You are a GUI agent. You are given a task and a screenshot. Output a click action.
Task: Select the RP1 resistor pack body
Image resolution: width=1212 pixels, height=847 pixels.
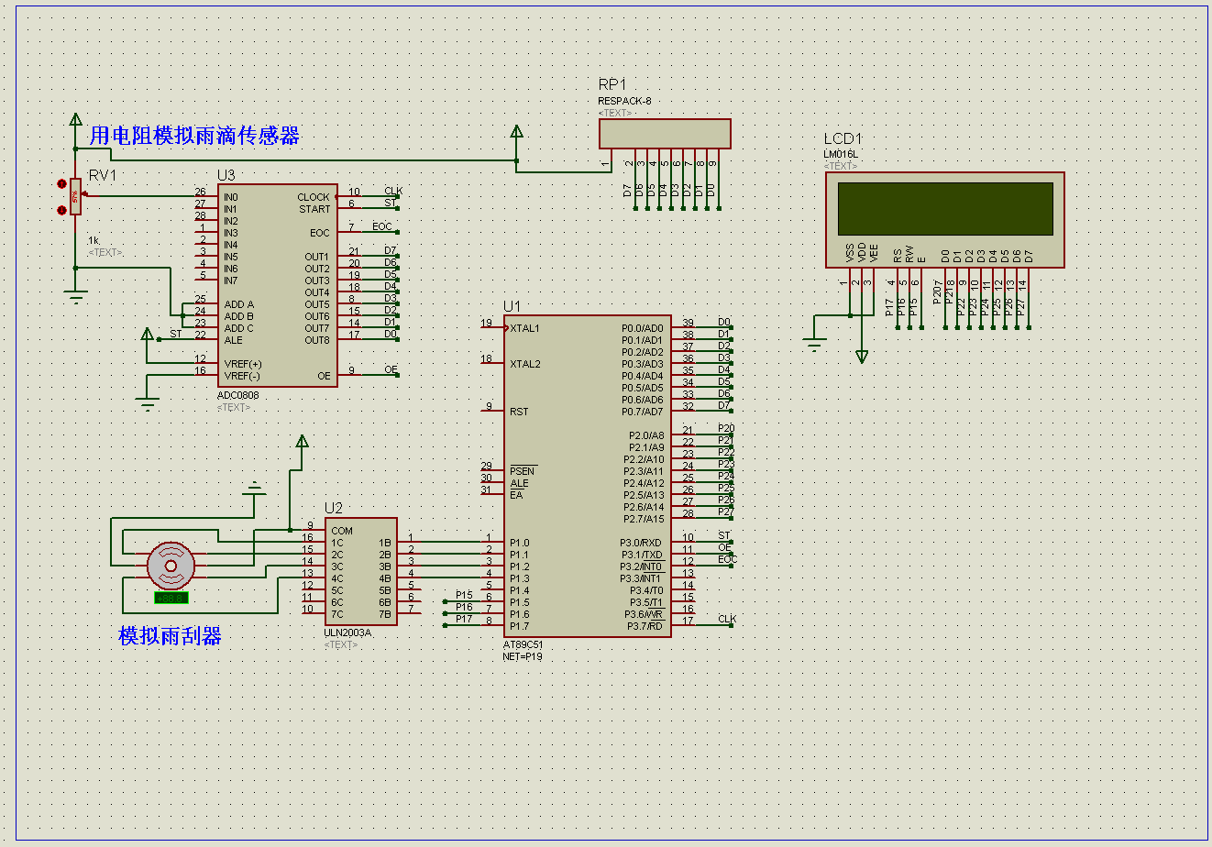pyautogui.click(x=665, y=134)
